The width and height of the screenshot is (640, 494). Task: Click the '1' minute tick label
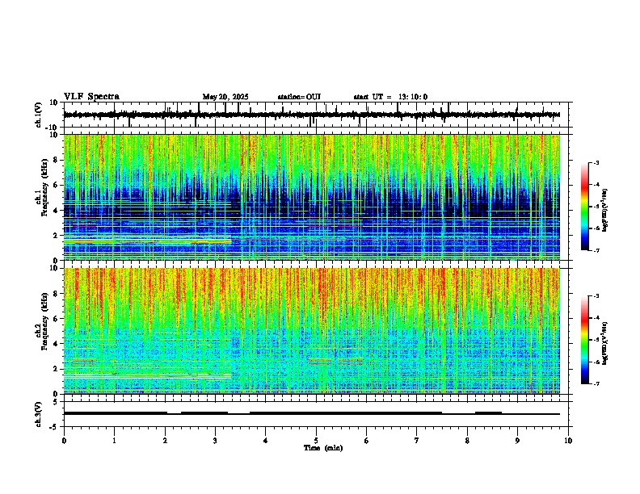[114, 441]
